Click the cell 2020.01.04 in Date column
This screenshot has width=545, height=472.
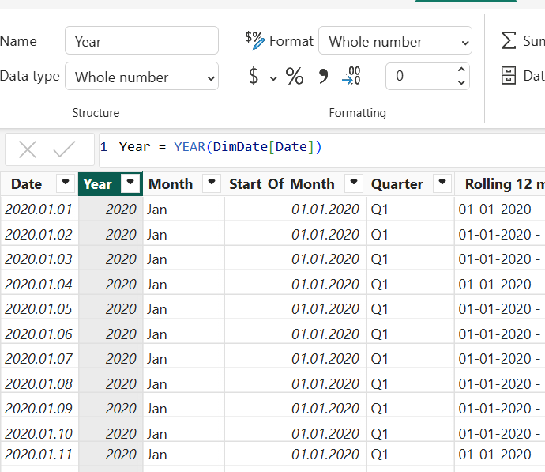point(39,284)
